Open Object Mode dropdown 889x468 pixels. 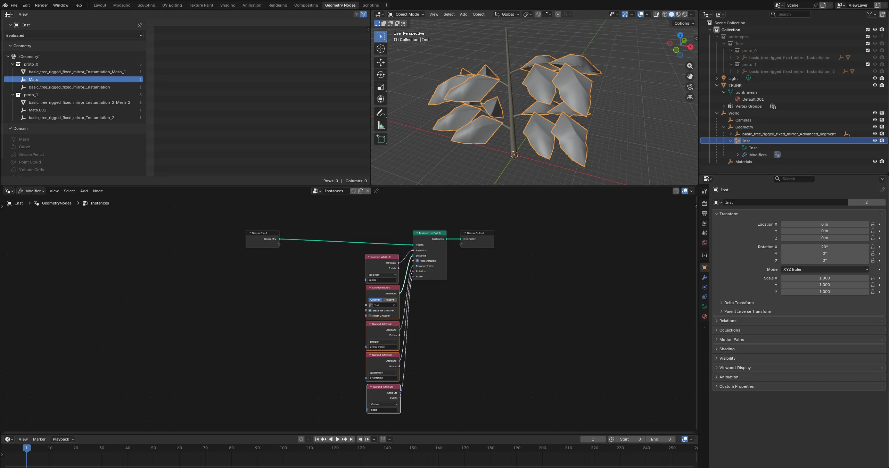(406, 14)
